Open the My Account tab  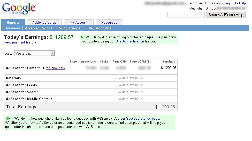[78, 22]
